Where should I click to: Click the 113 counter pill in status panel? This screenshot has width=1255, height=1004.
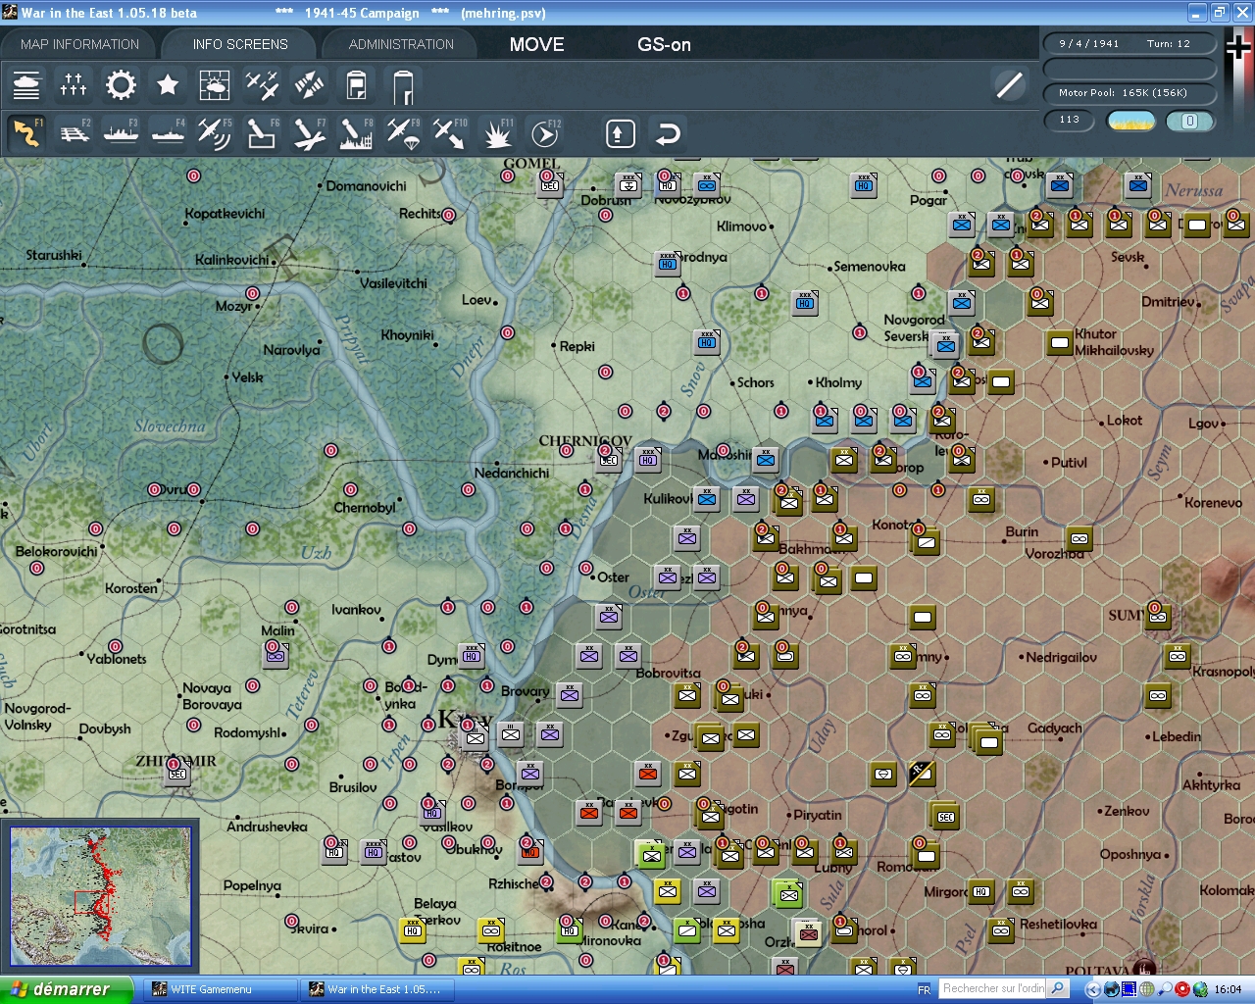pyautogui.click(x=1070, y=120)
